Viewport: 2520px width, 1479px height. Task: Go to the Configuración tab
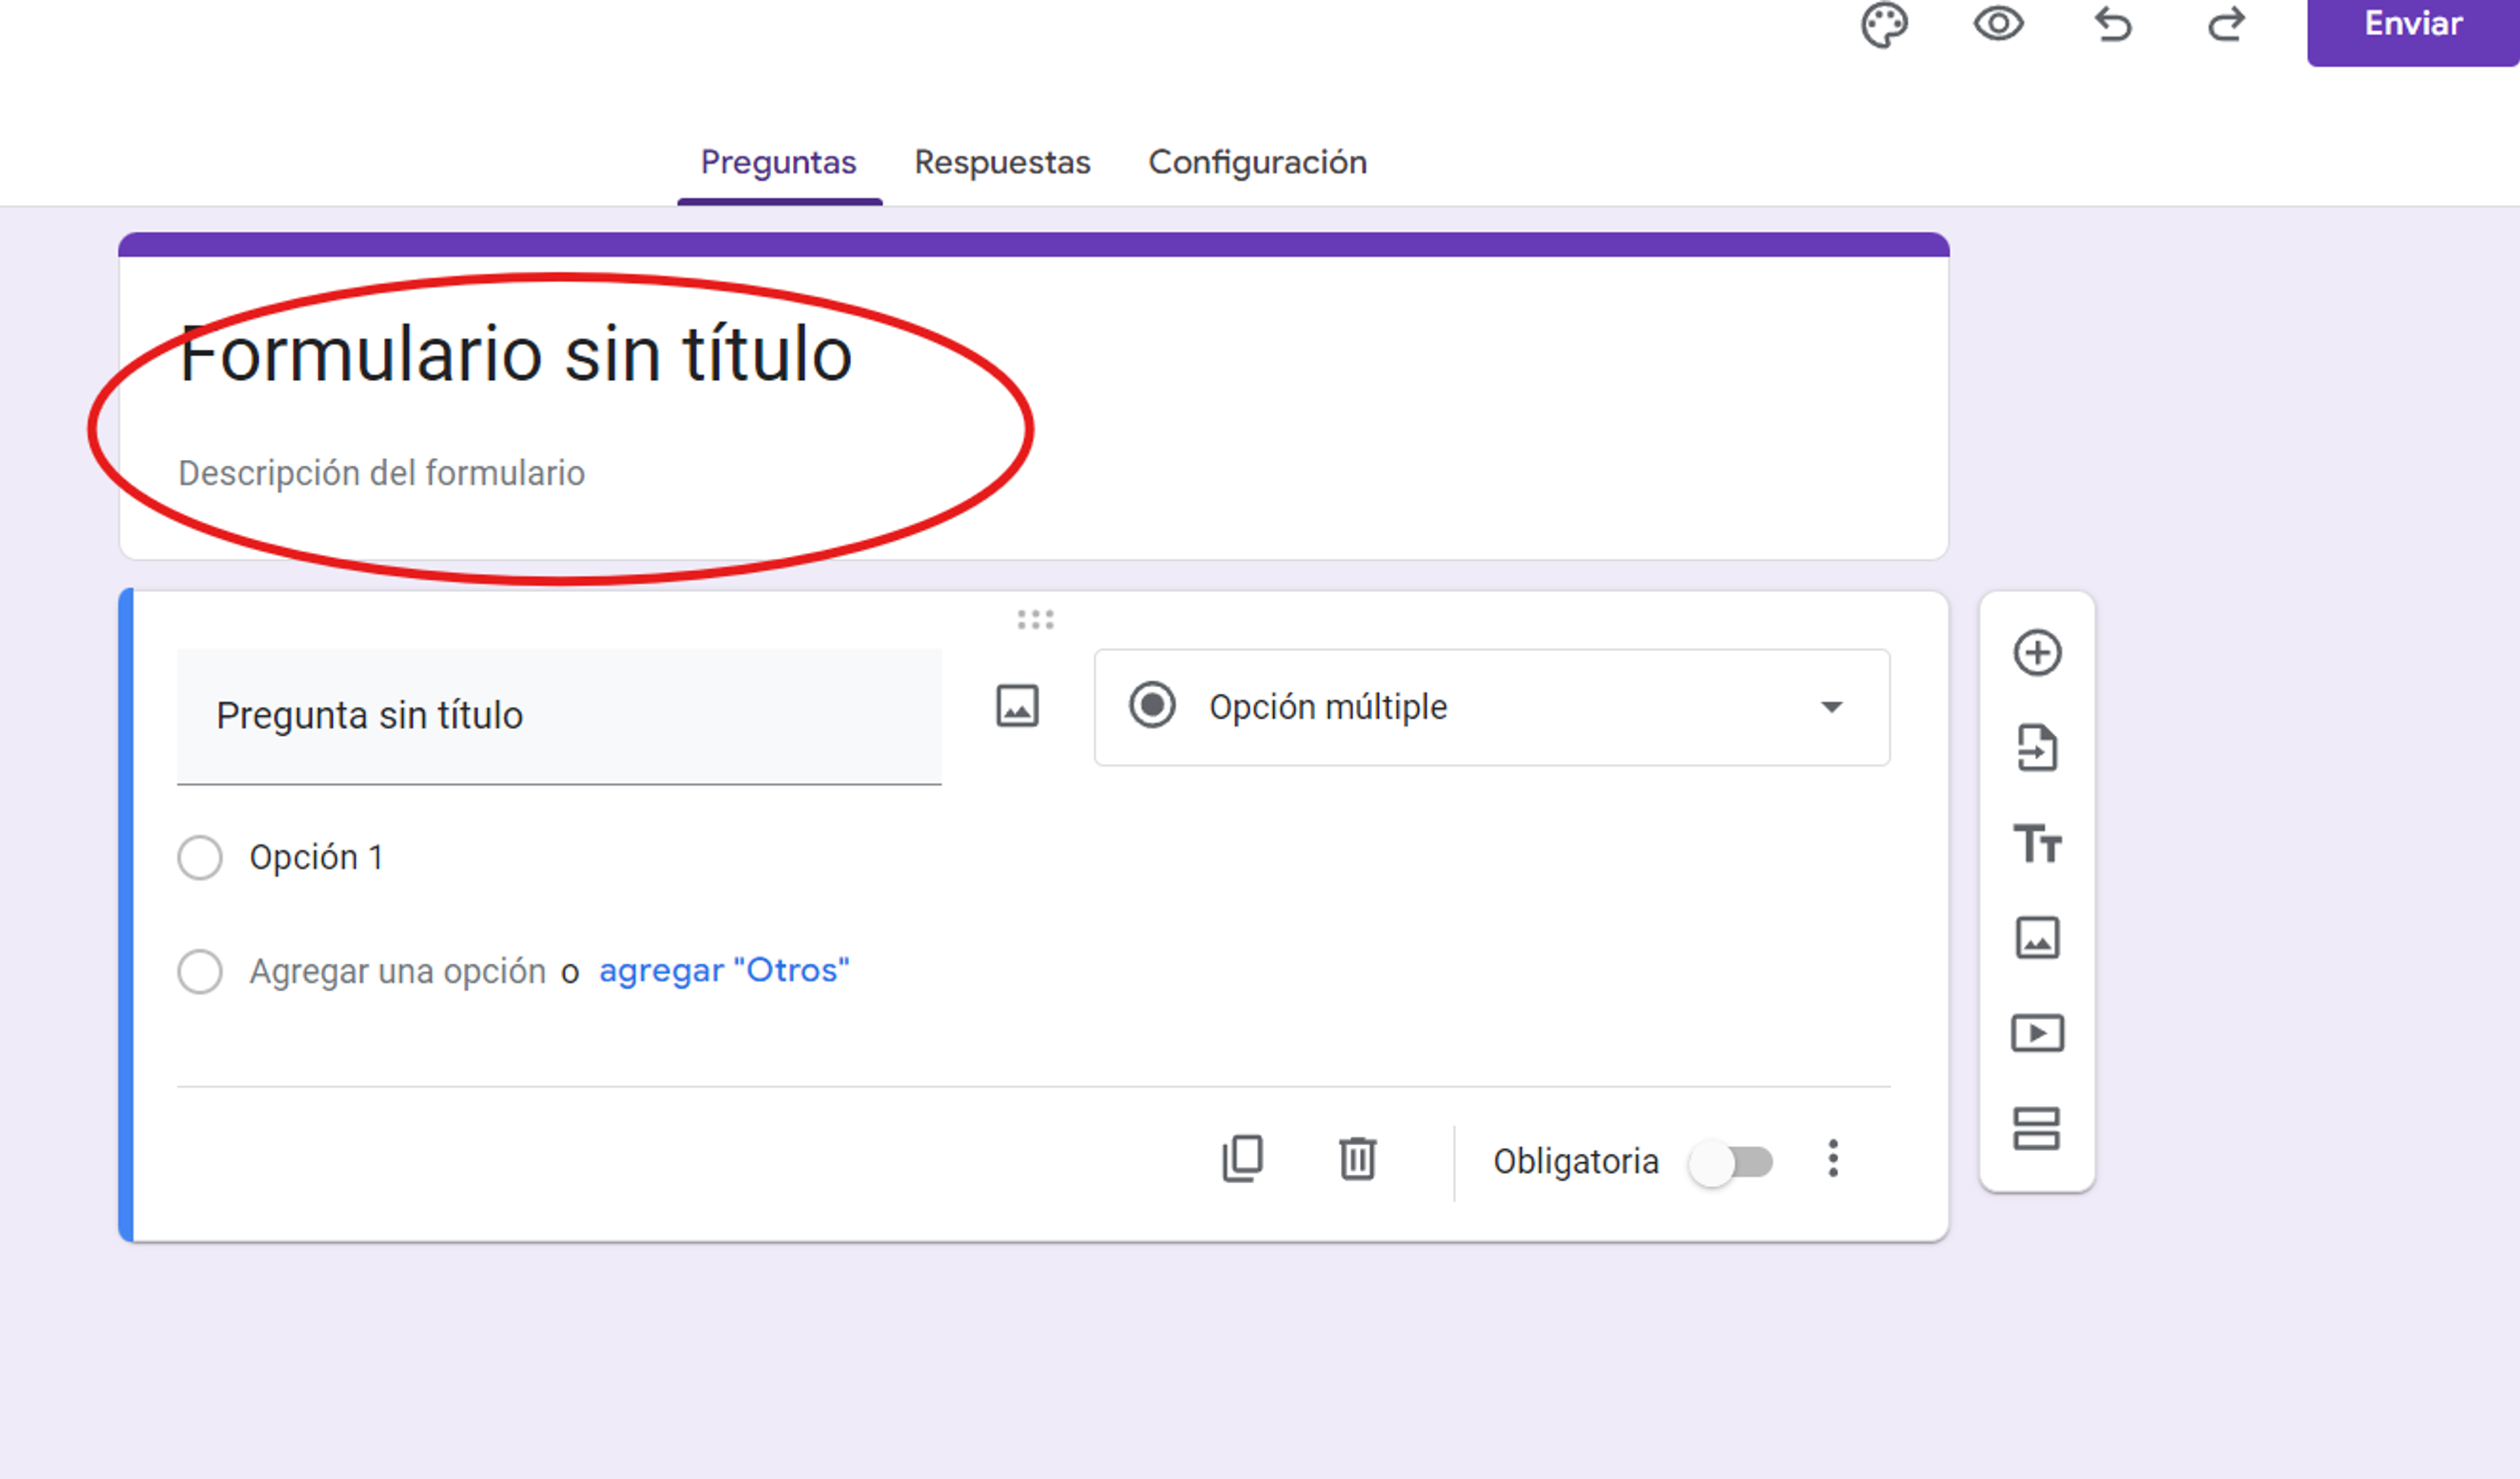[x=1257, y=162]
